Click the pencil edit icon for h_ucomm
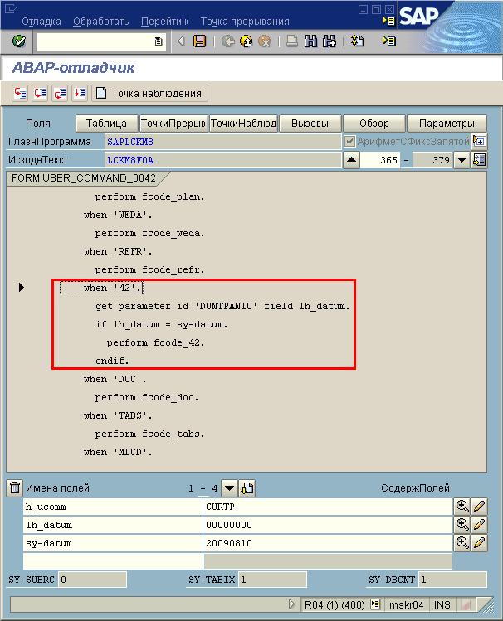This screenshot has width=503, height=621. [x=479, y=507]
